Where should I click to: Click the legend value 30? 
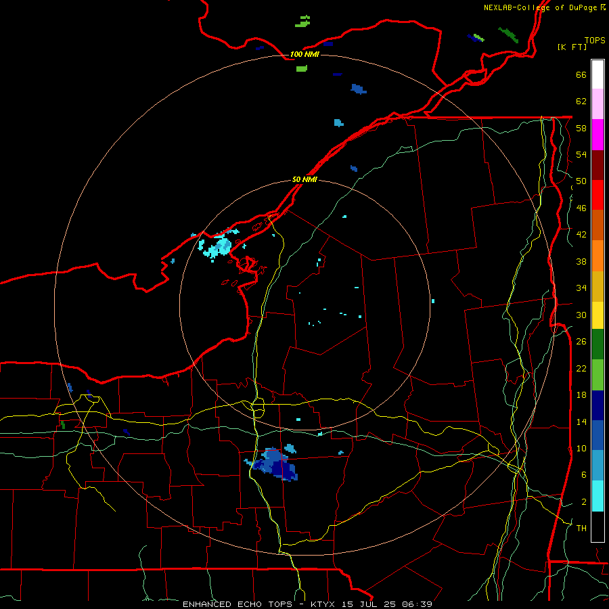pos(581,315)
